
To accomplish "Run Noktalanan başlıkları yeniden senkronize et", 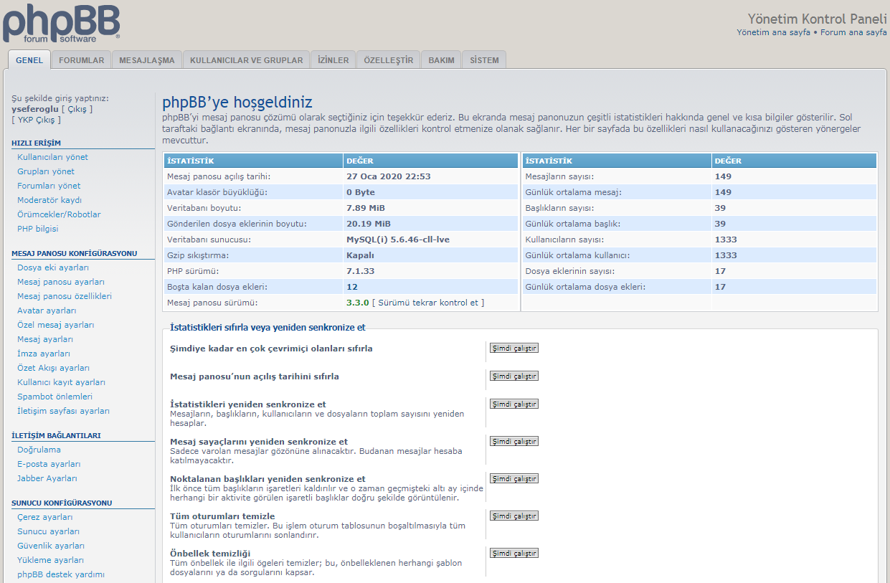I will pos(513,479).
